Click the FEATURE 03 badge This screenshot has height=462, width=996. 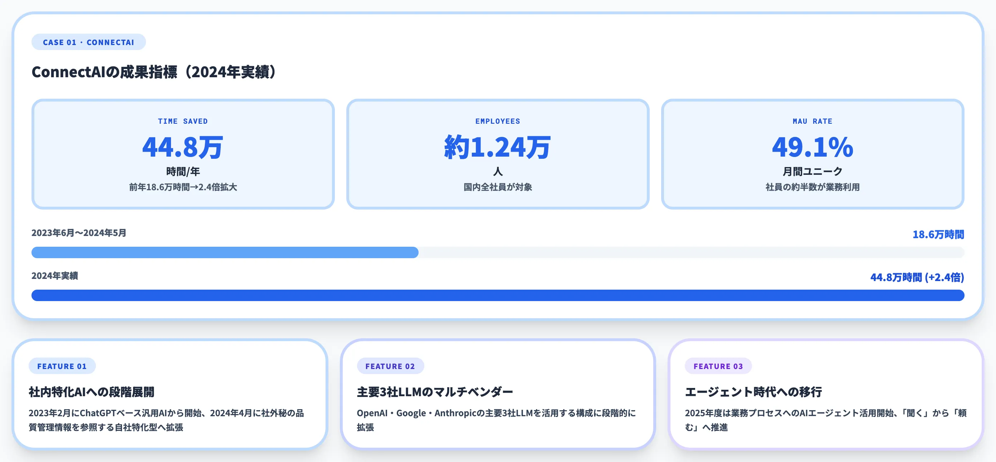click(x=718, y=366)
